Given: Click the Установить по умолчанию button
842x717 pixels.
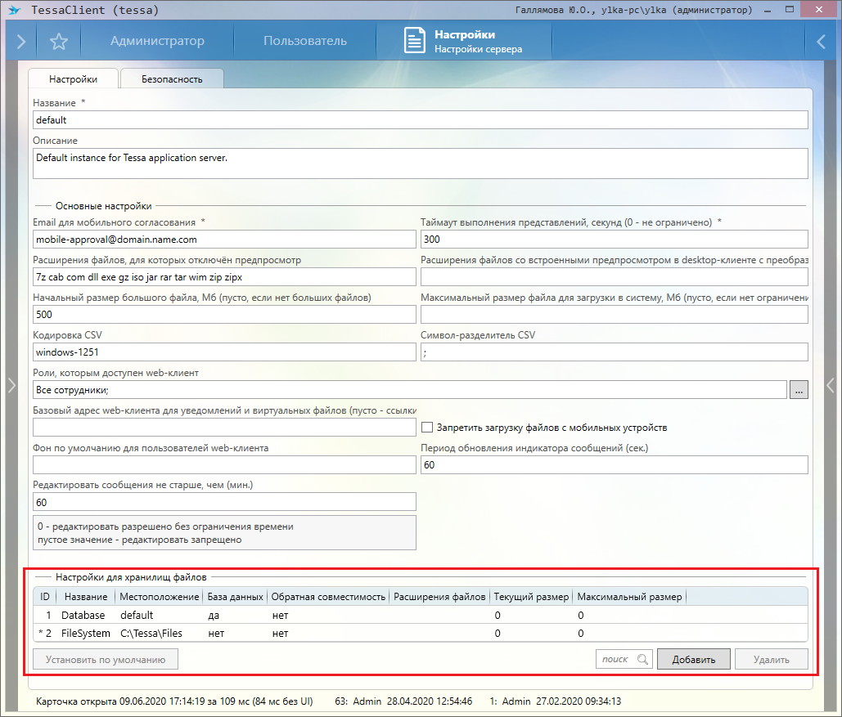Looking at the screenshot, I should click(x=106, y=659).
